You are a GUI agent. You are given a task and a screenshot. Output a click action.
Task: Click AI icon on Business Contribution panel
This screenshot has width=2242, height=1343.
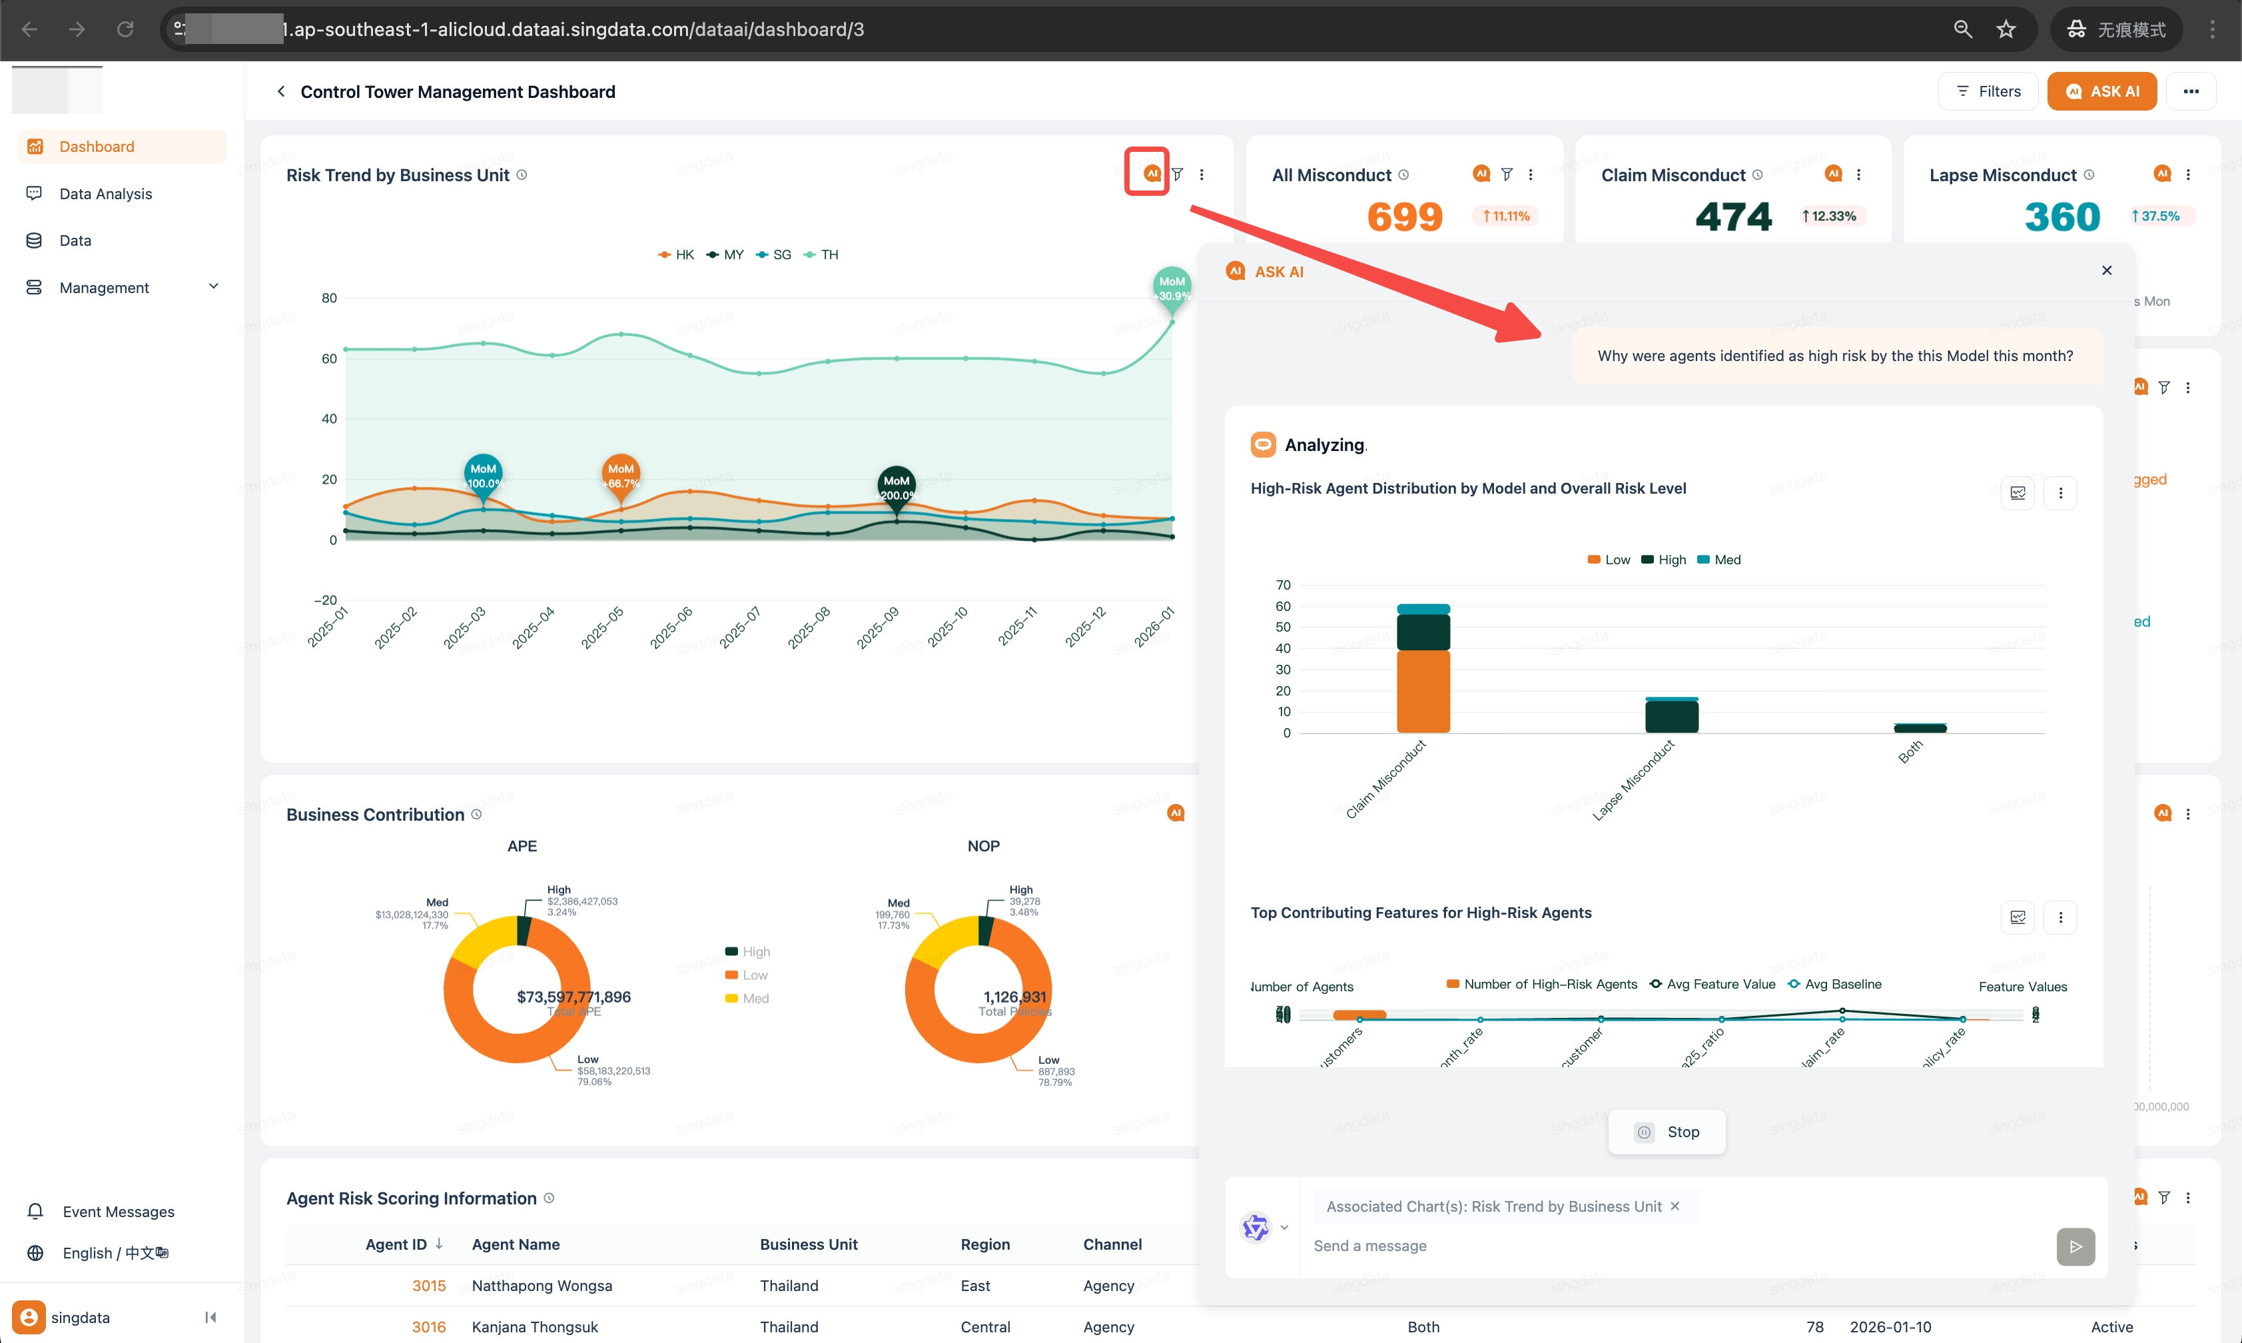click(1176, 813)
